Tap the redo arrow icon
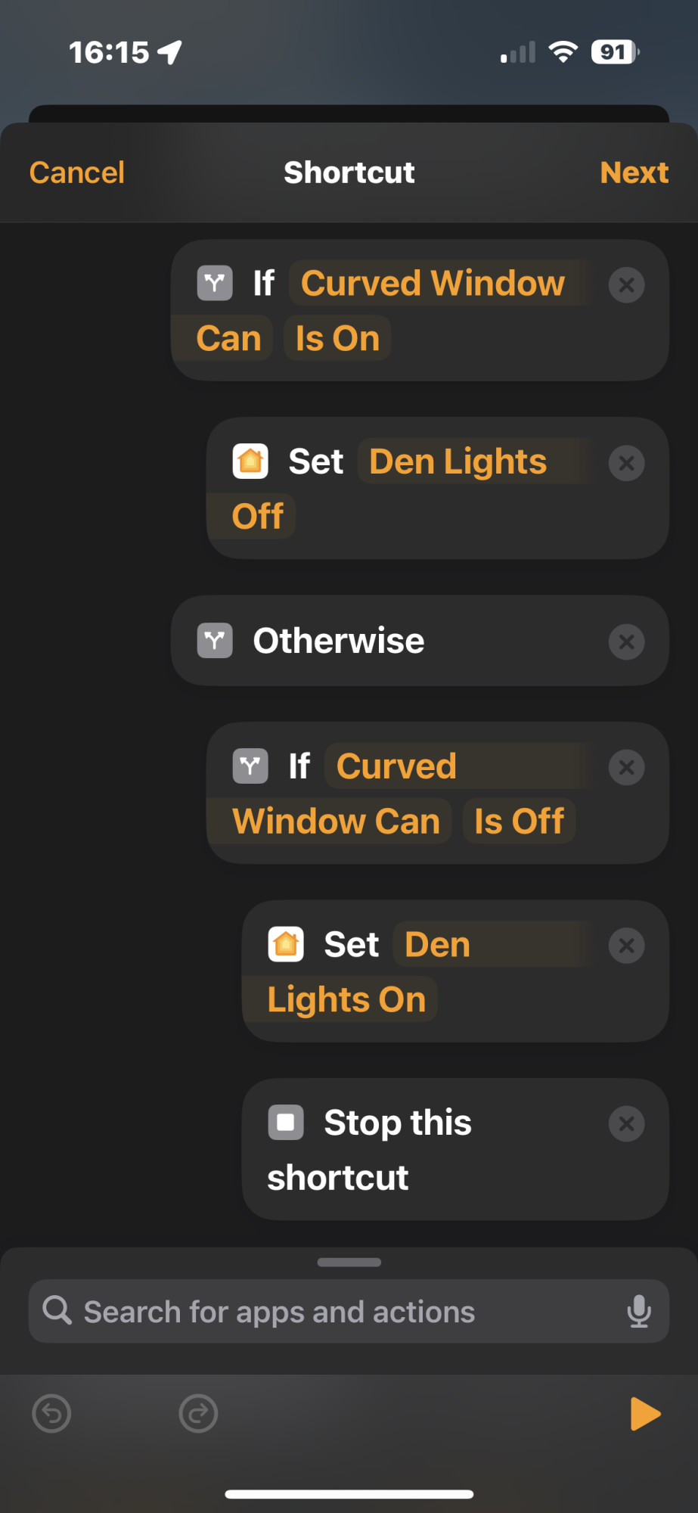Screen dimensions: 698x1513 point(199,1413)
